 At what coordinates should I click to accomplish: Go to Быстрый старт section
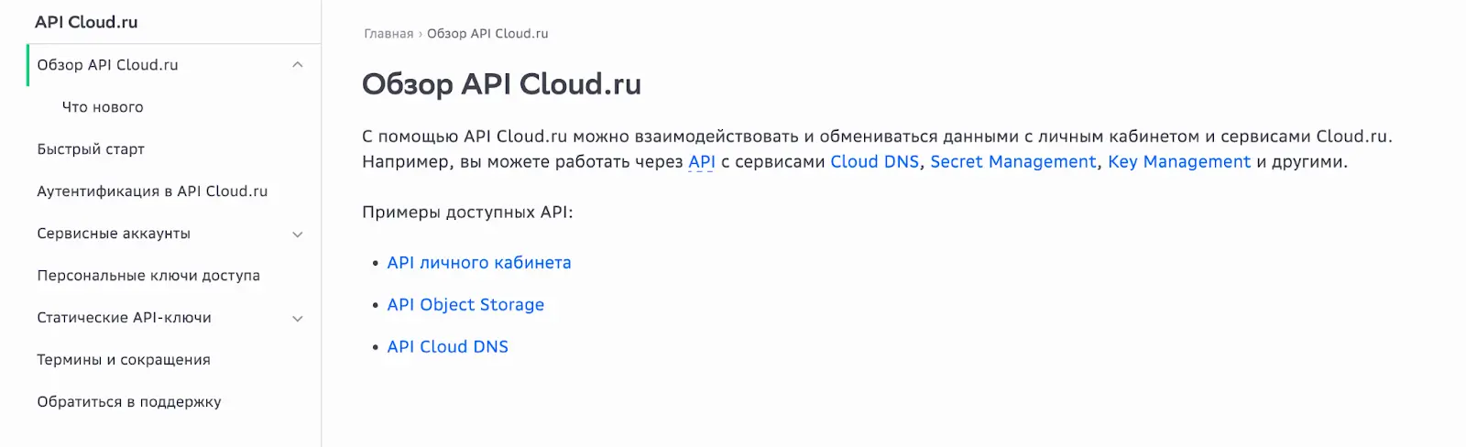(91, 149)
